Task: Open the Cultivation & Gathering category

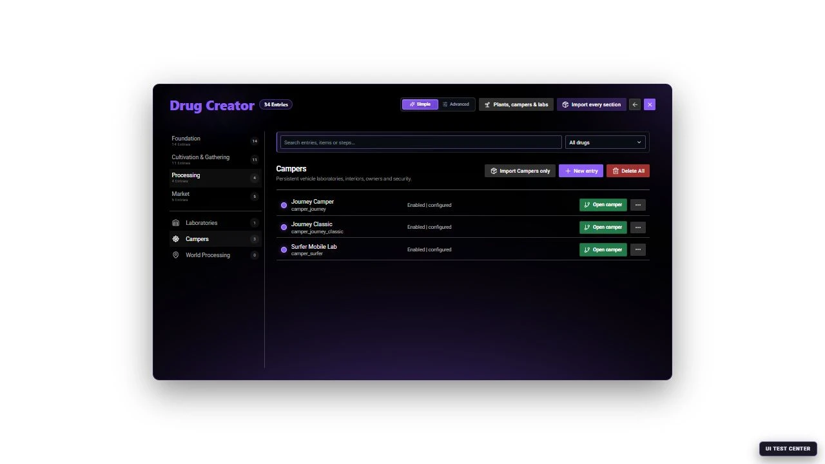Action: pyautogui.click(x=215, y=160)
